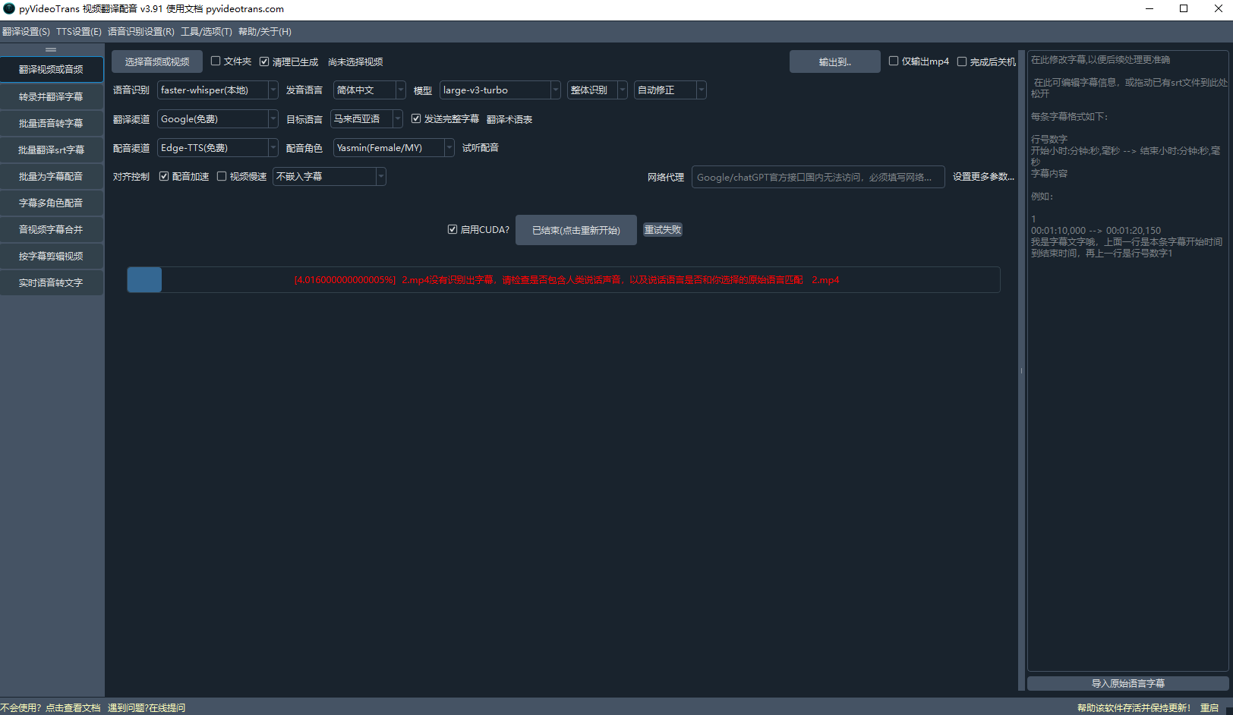Click the 网络代理 input field
The image size is (1233, 715).
pos(818,177)
